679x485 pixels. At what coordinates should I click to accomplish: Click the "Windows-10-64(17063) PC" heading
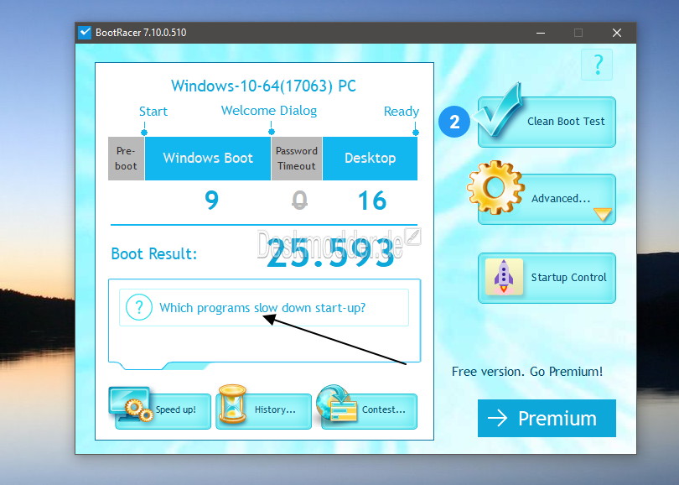coord(263,86)
